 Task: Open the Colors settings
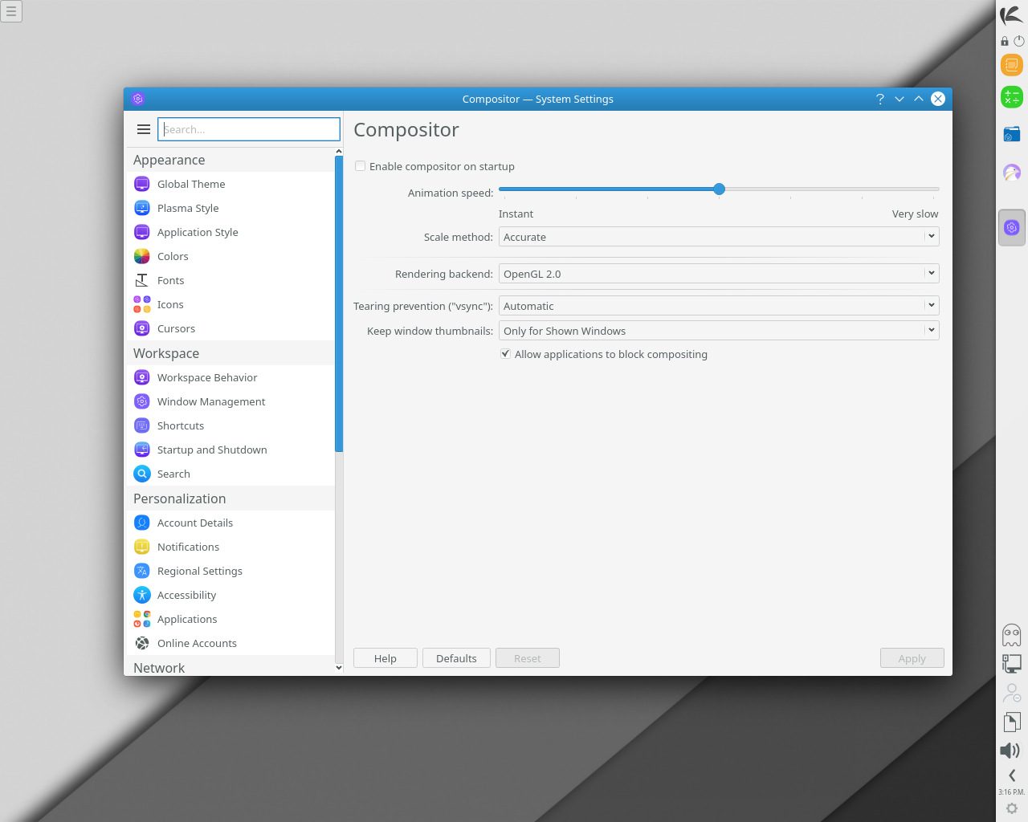click(230, 256)
